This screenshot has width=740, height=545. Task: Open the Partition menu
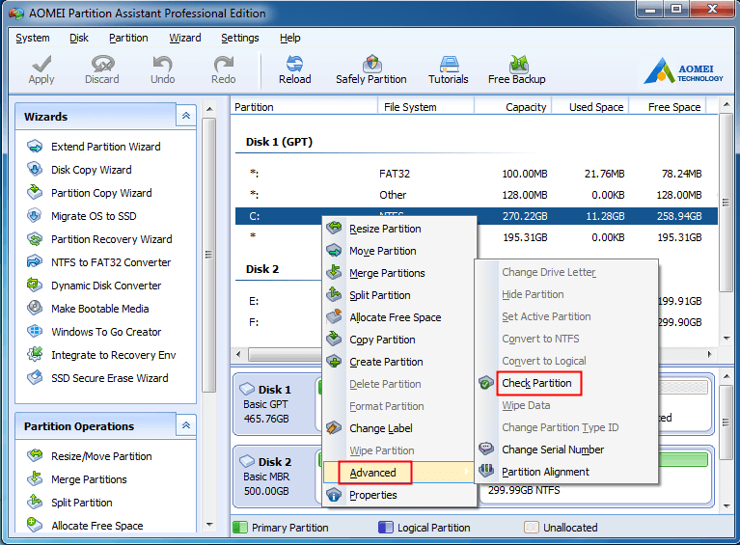click(x=128, y=38)
